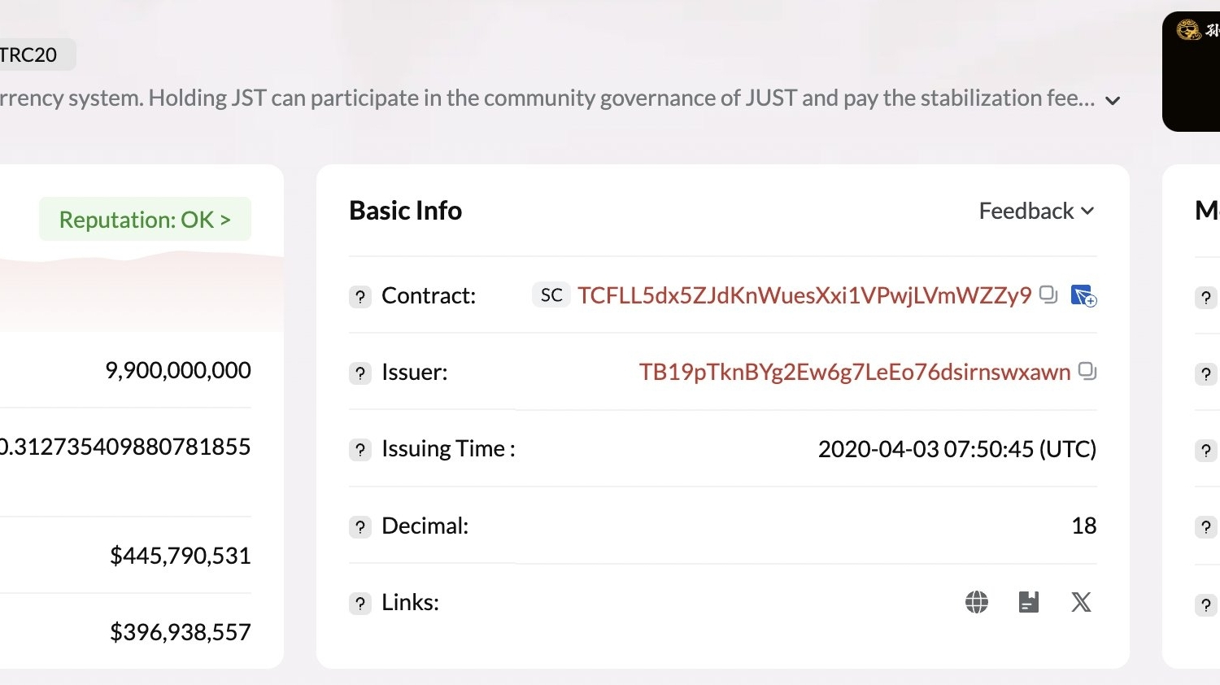Click the add-to-wallet icon beside contract
Viewport: 1220px width, 685px height.
tap(1083, 295)
